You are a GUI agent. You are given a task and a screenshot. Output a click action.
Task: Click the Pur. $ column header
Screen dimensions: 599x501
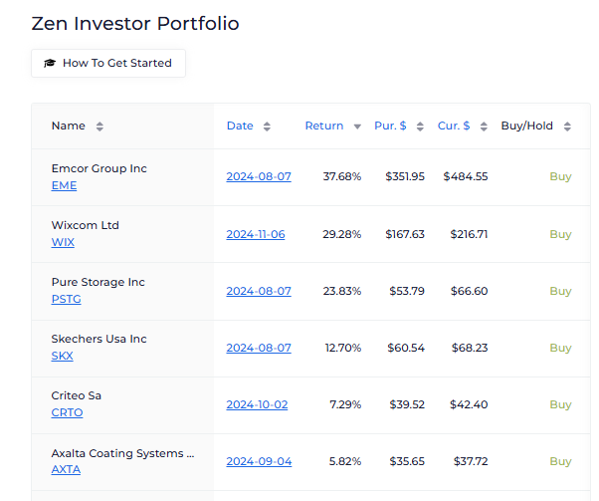coord(390,125)
